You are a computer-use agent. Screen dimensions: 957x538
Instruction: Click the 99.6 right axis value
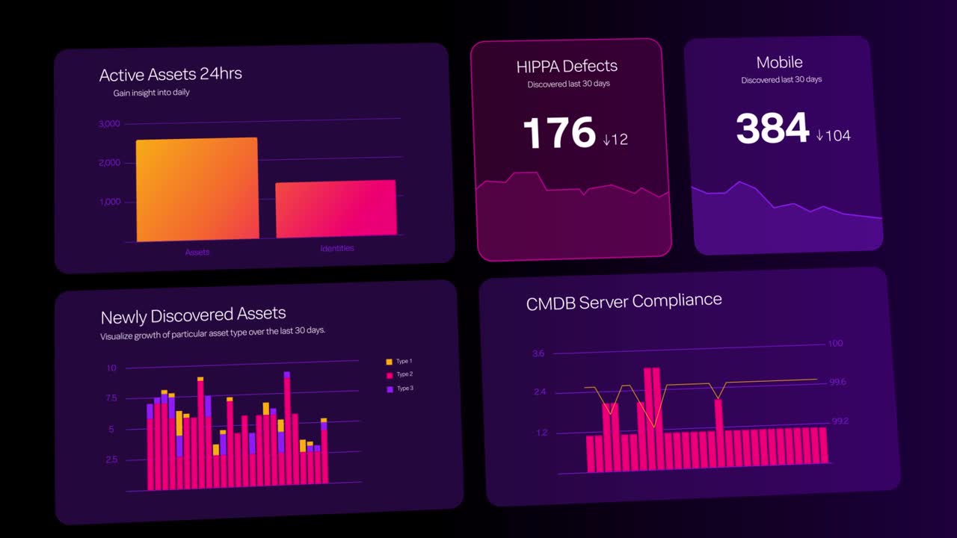837,382
